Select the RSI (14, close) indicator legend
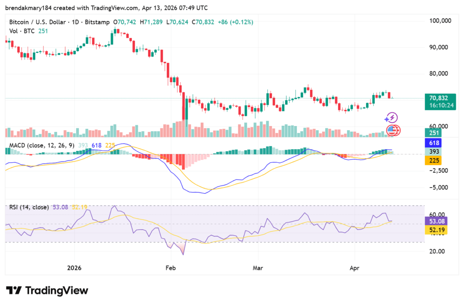 click(x=28, y=207)
